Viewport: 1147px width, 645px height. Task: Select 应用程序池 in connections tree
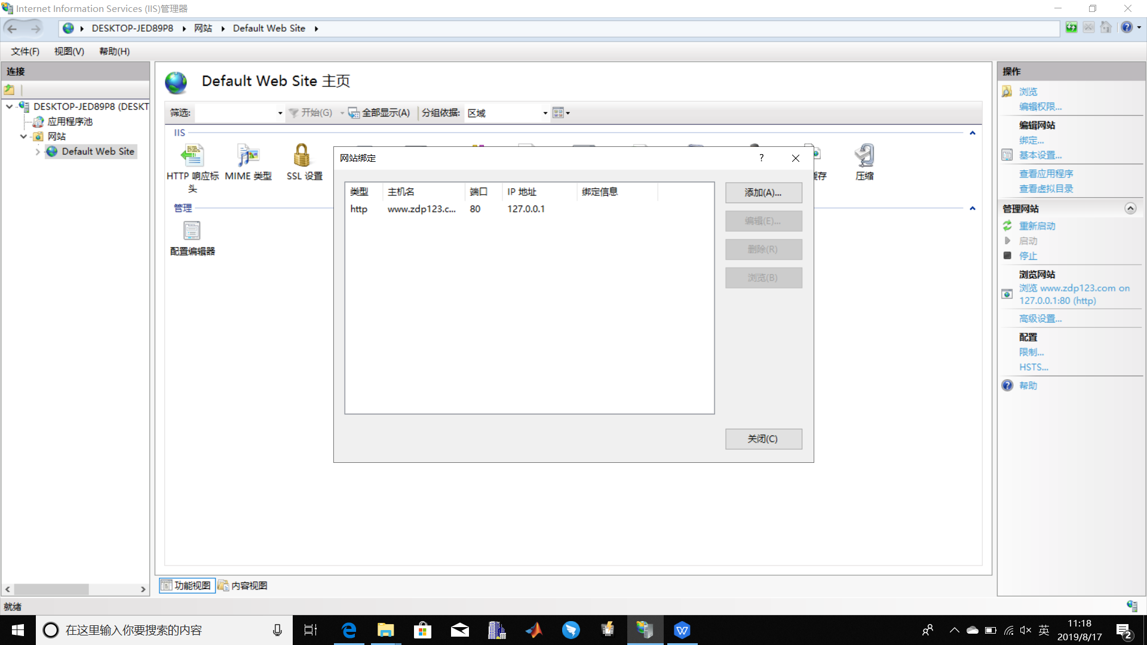[x=70, y=121]
